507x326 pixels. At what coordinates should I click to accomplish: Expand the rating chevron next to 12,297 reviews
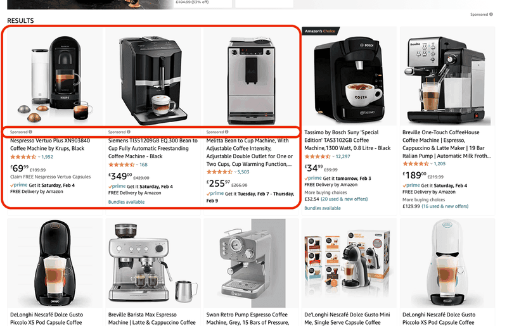click(333, 157)
